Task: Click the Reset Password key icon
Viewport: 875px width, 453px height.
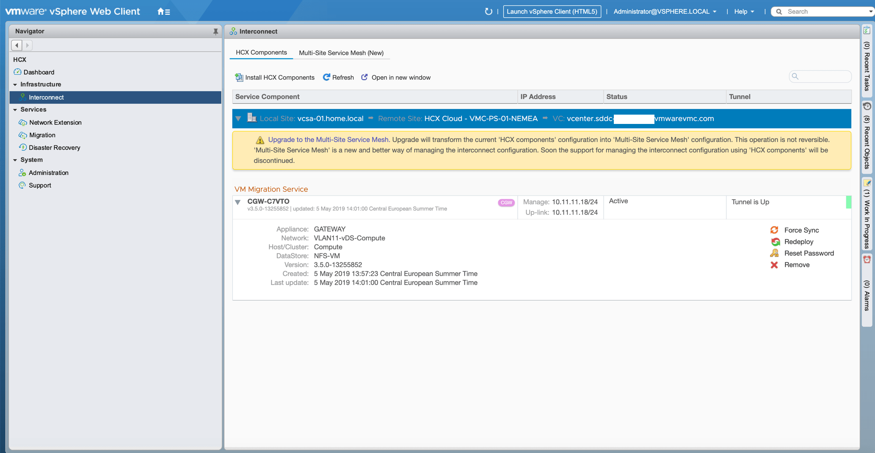Action: click(x=774, y=253)
